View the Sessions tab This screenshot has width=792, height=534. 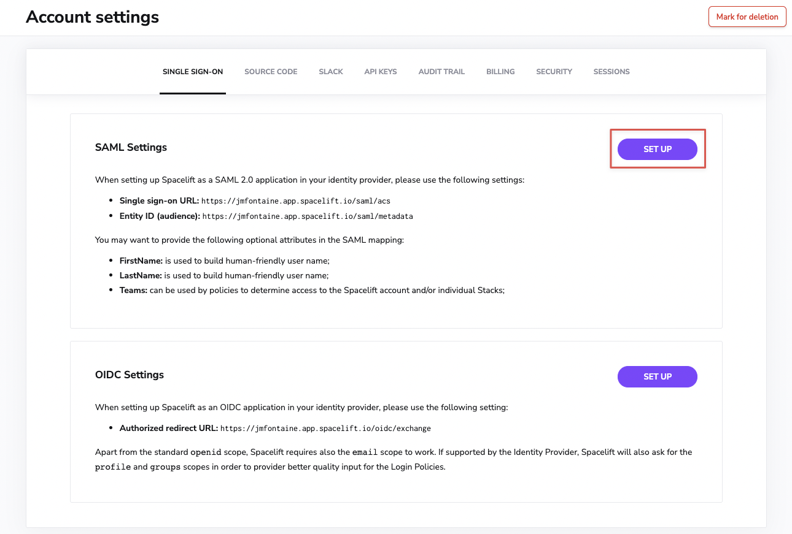[611, 72]
